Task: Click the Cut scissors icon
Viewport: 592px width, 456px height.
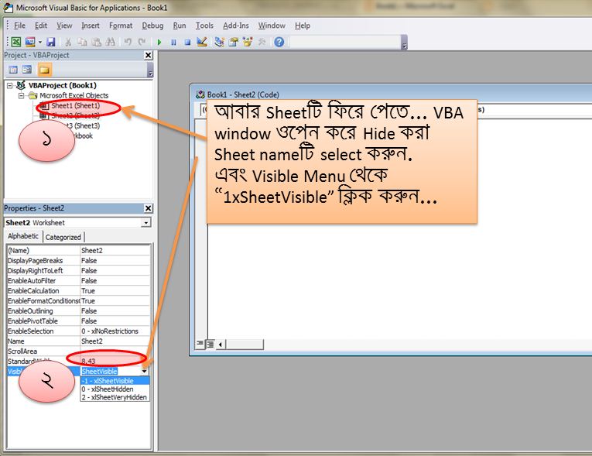Action: 68,42
